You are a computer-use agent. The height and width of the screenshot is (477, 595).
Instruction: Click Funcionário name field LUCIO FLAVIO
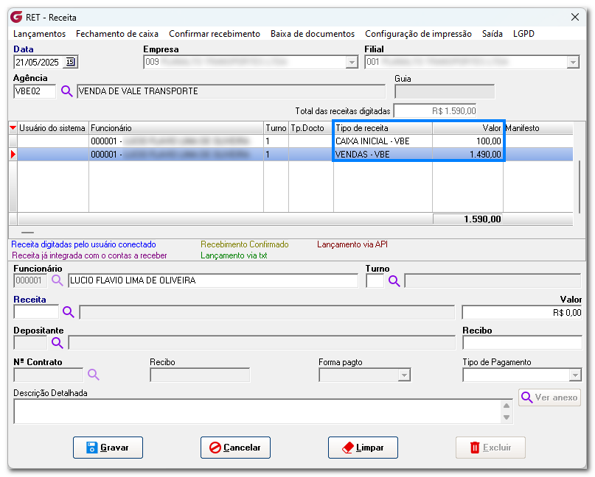[213, 280]
